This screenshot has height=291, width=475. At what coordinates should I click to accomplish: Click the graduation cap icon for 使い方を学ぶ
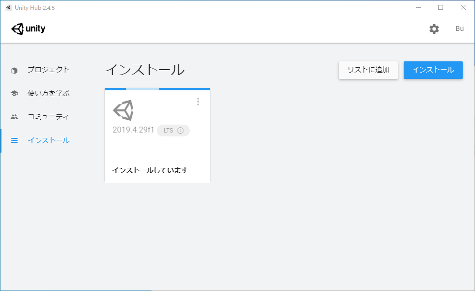click(x=14, y=93)
